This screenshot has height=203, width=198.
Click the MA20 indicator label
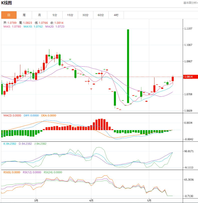point(55,27)
